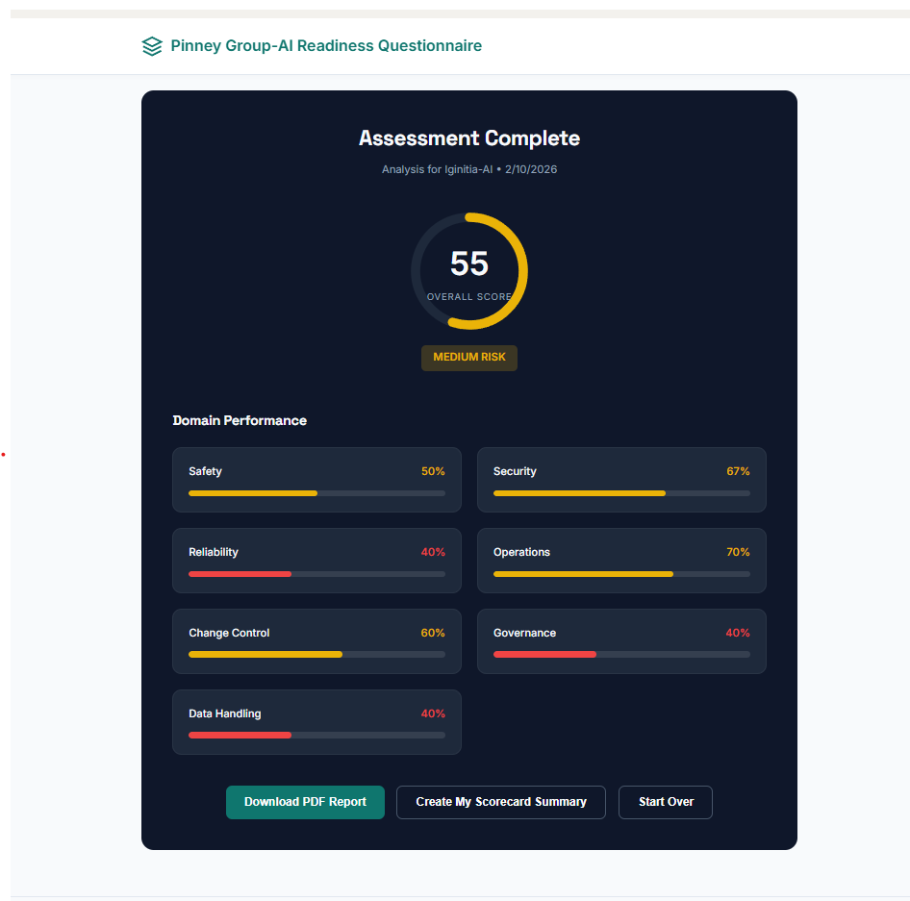The height and width of the screenshot is (901, 910).
Task: Select the MEDIUM RISK badge
Action: pos(469,358)
